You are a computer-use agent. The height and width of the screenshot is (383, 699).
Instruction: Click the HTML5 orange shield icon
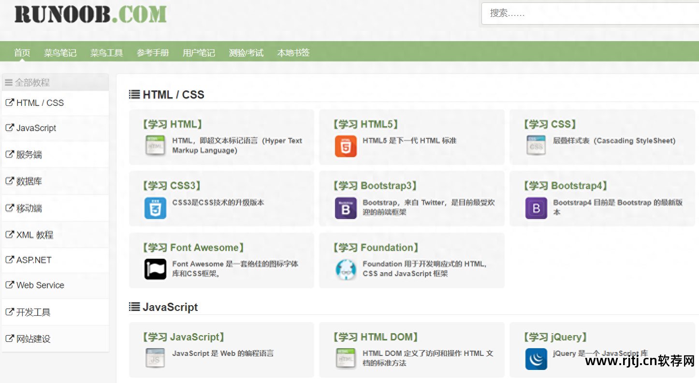pos(346,146)
